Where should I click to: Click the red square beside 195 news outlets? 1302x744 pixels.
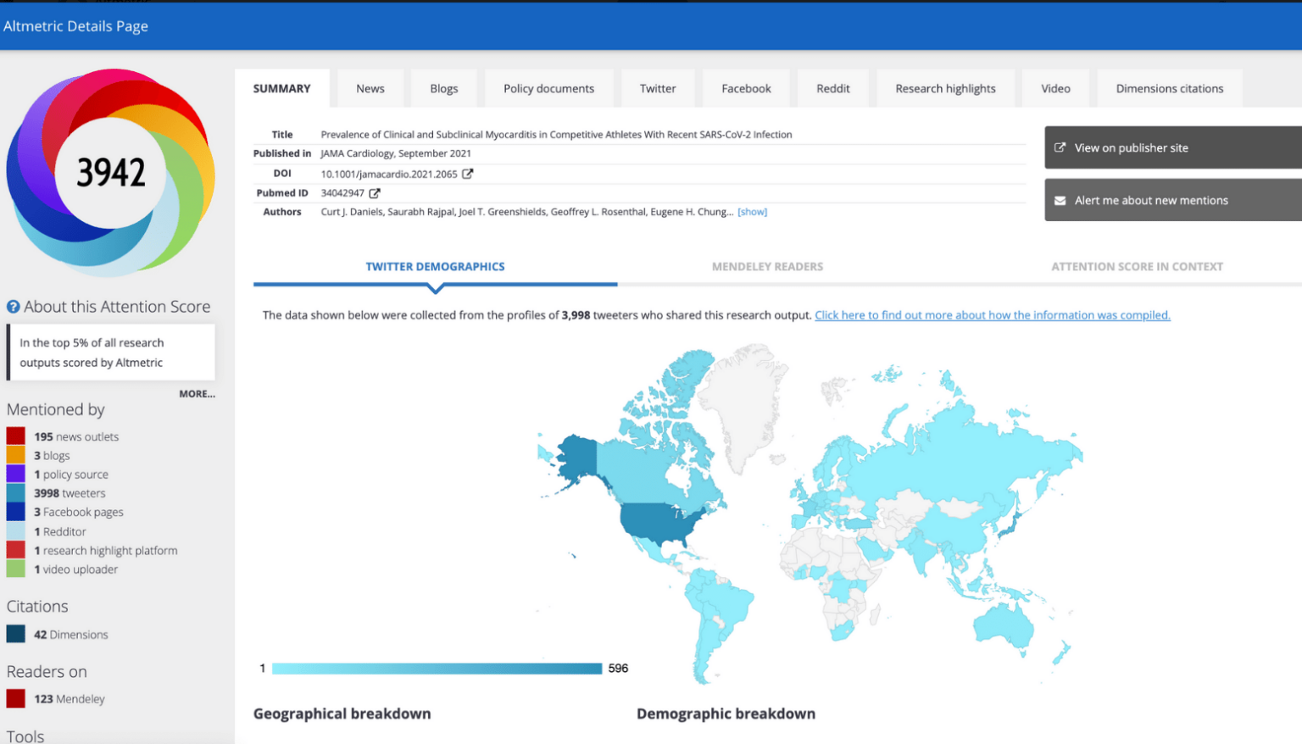point(14,436)
